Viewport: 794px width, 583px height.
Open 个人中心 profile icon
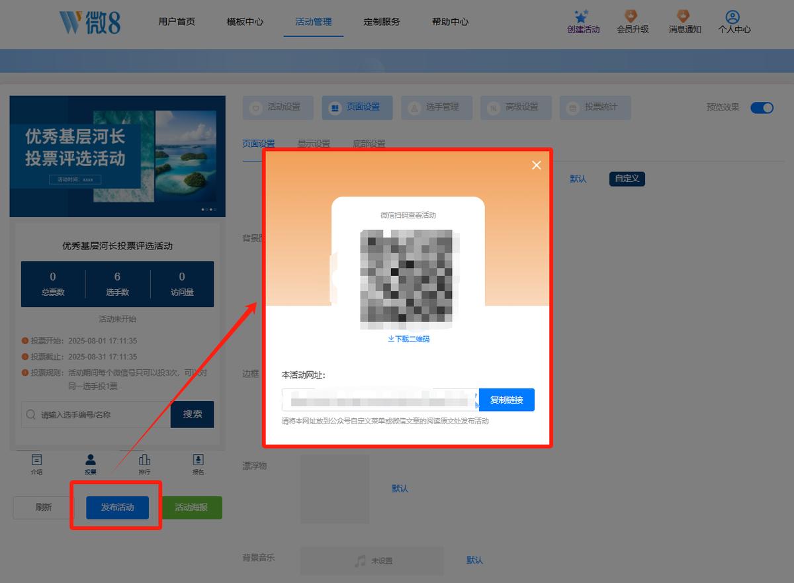tap(732, 16)
